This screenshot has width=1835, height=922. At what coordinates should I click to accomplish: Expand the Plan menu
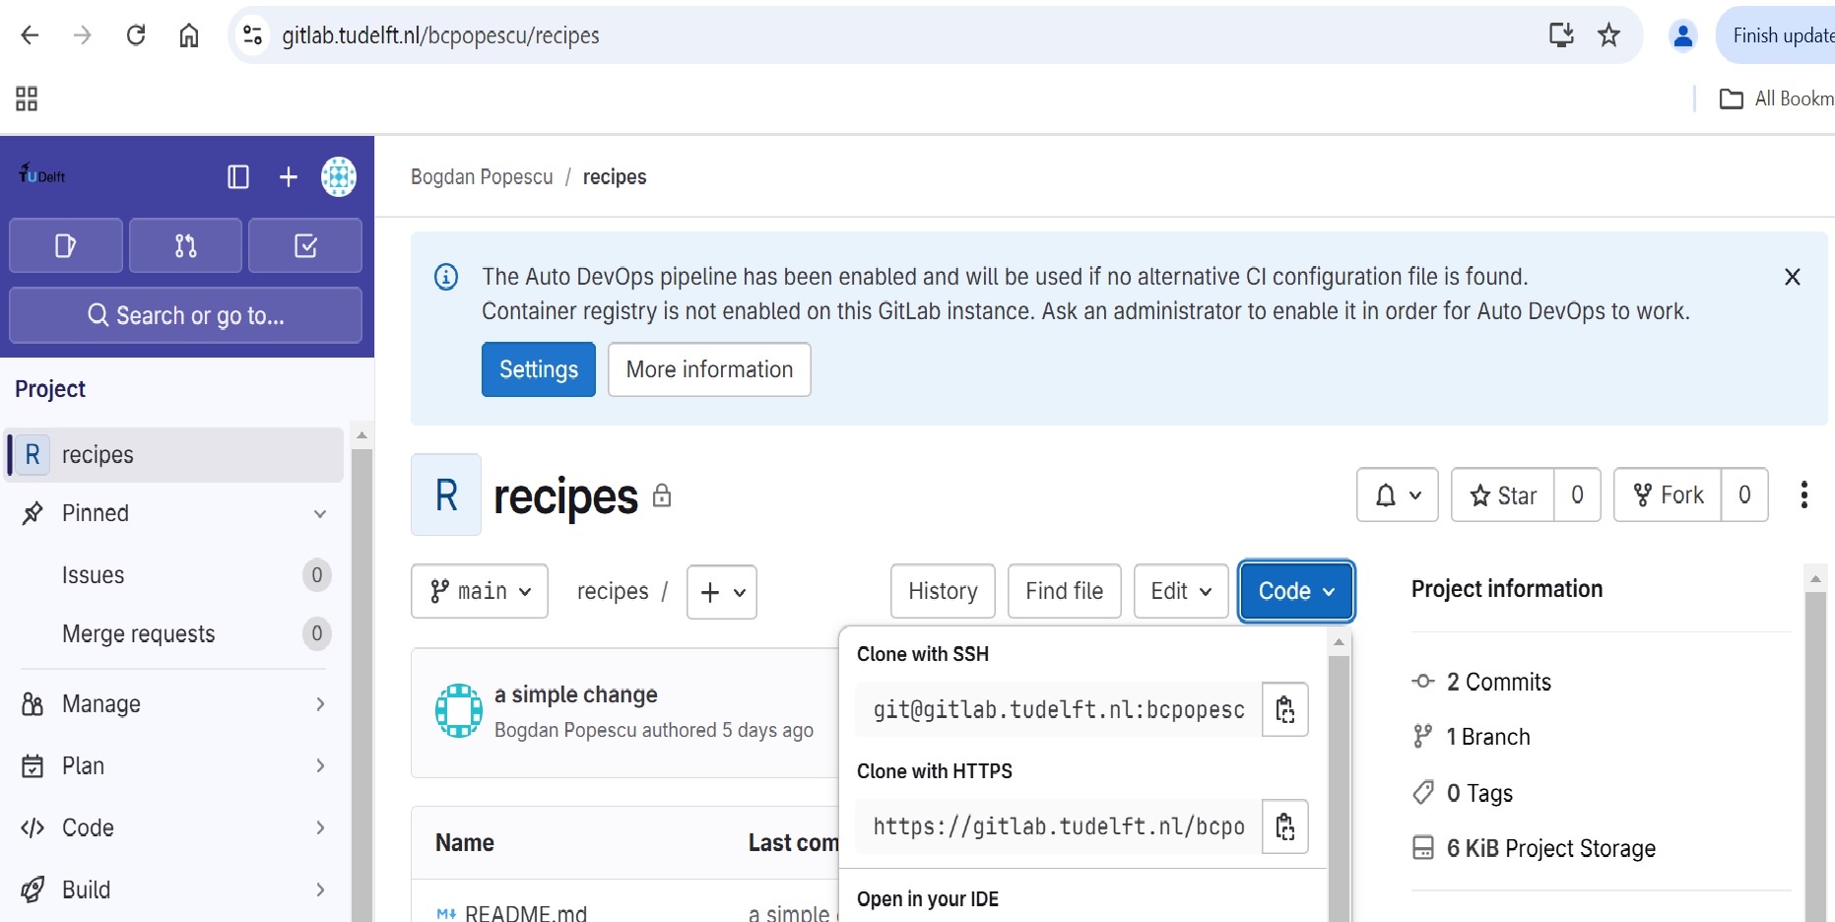point(175,765)
